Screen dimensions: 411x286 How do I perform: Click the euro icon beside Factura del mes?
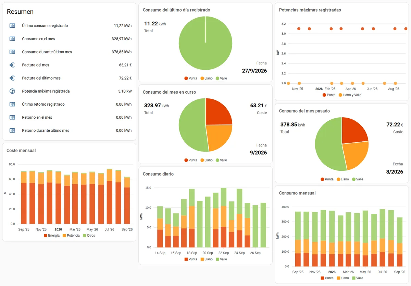[12, 65]
